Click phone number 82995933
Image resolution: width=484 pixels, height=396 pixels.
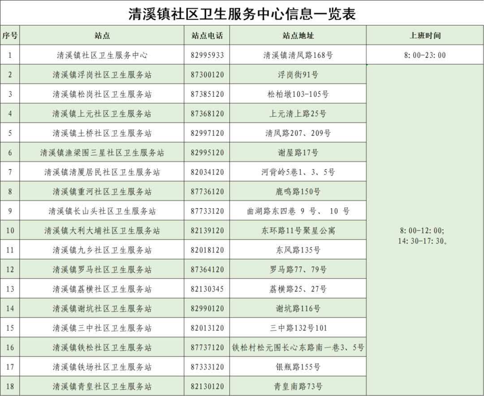click(207, 55)
